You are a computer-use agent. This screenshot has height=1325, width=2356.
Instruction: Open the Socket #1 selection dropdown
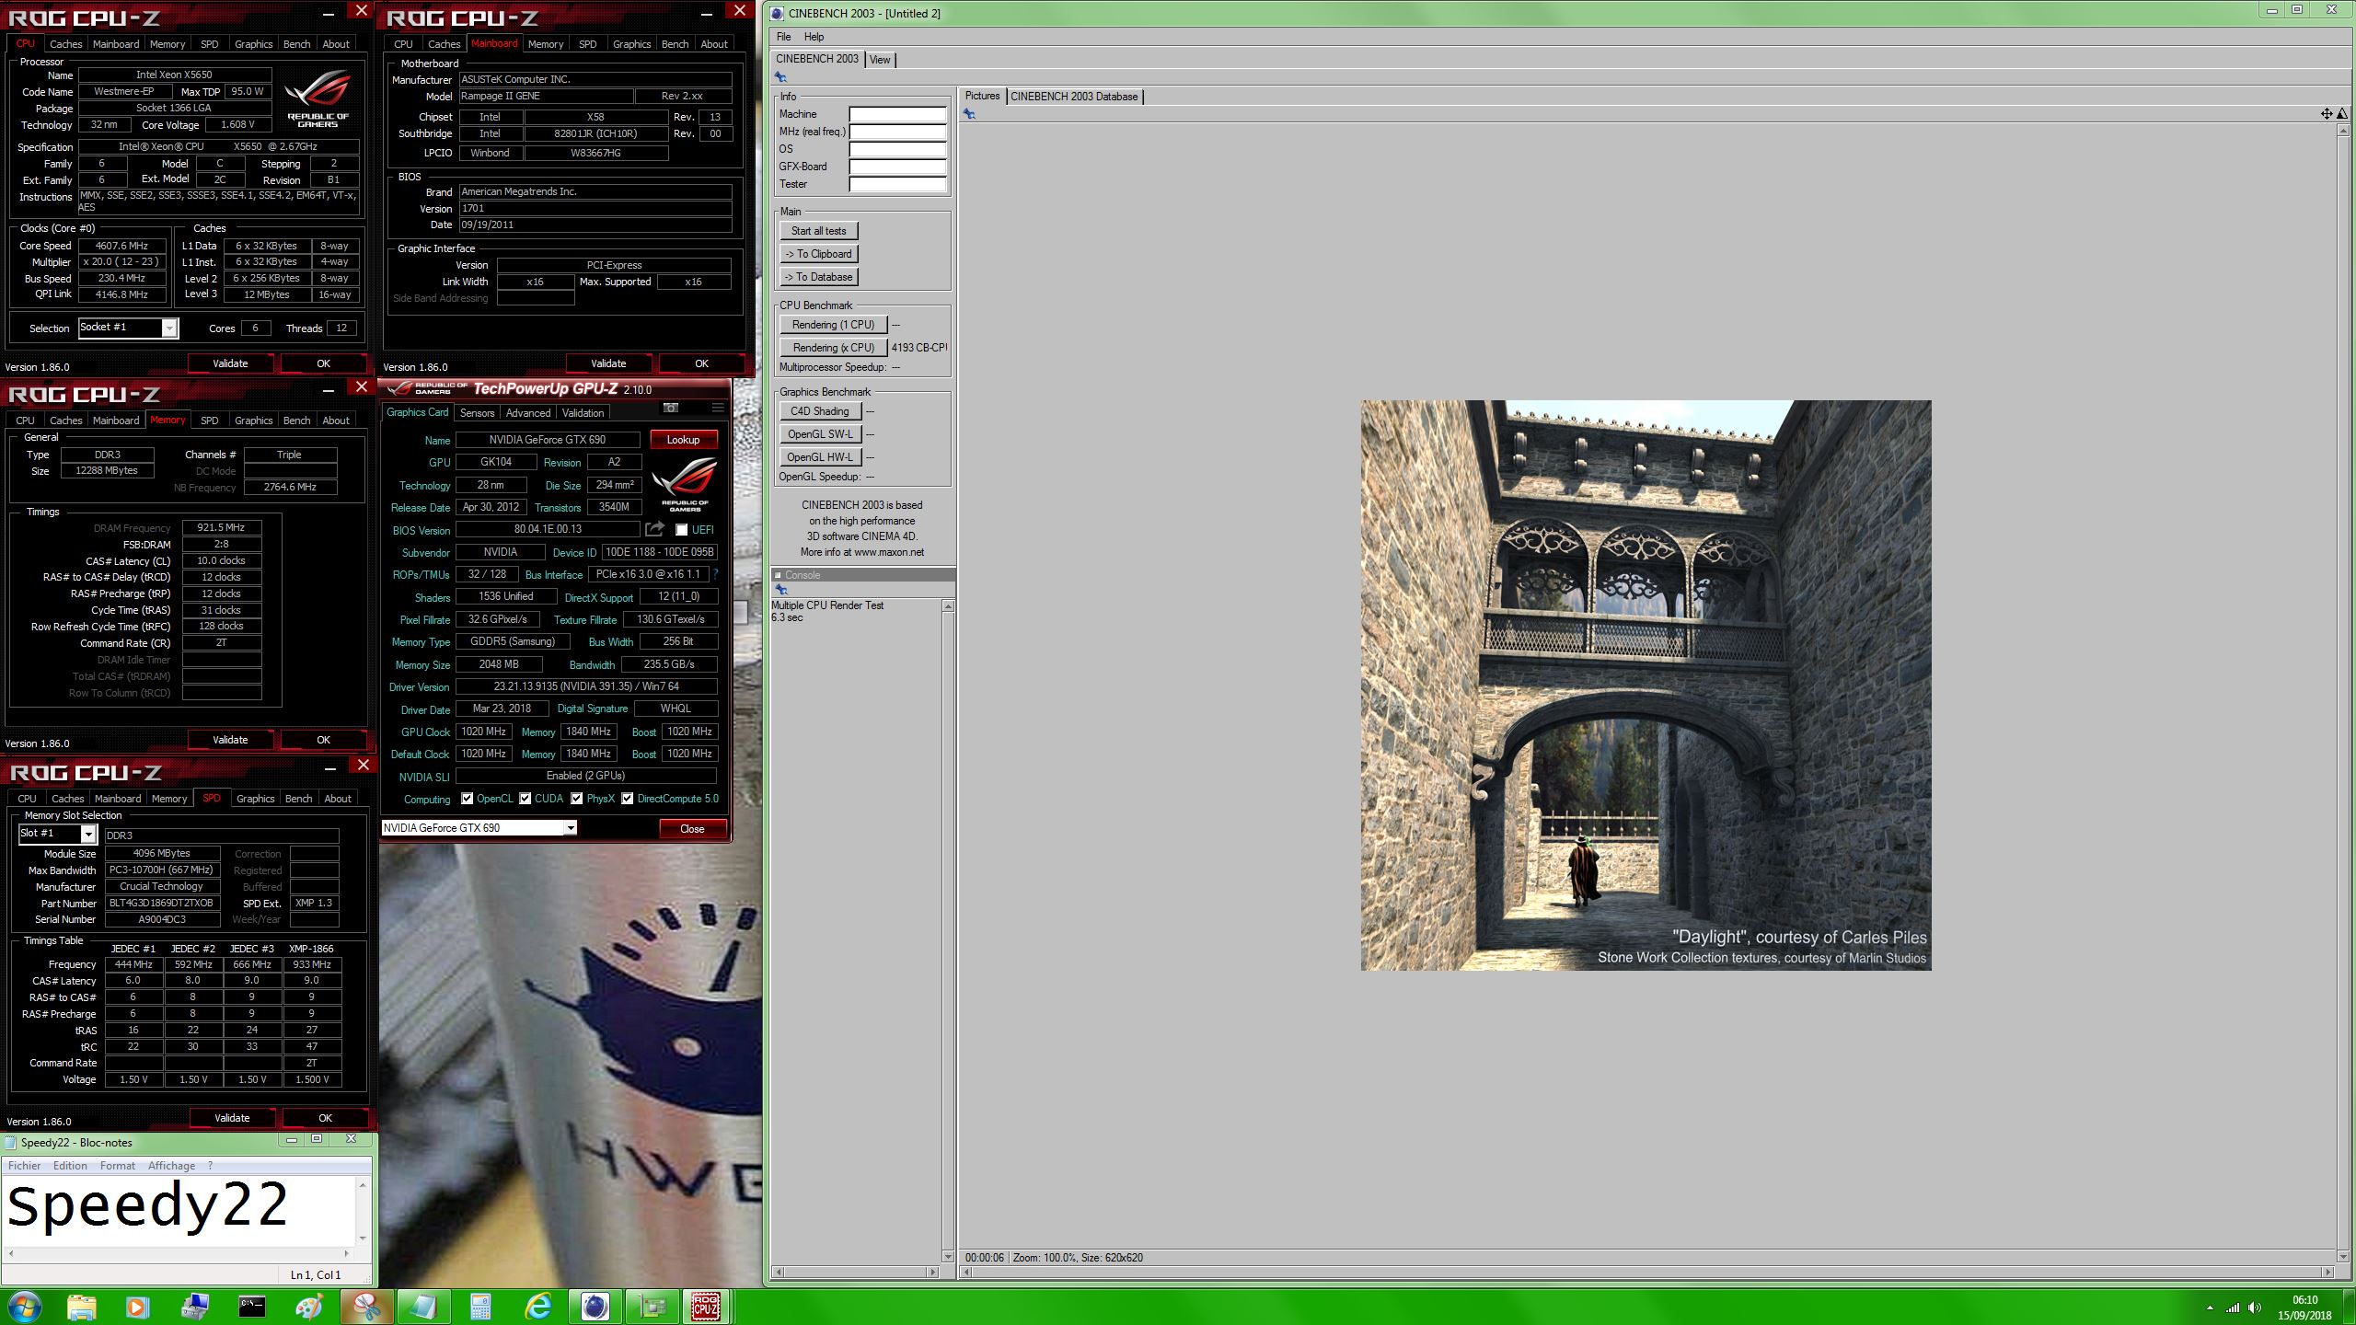pos(128,328)
